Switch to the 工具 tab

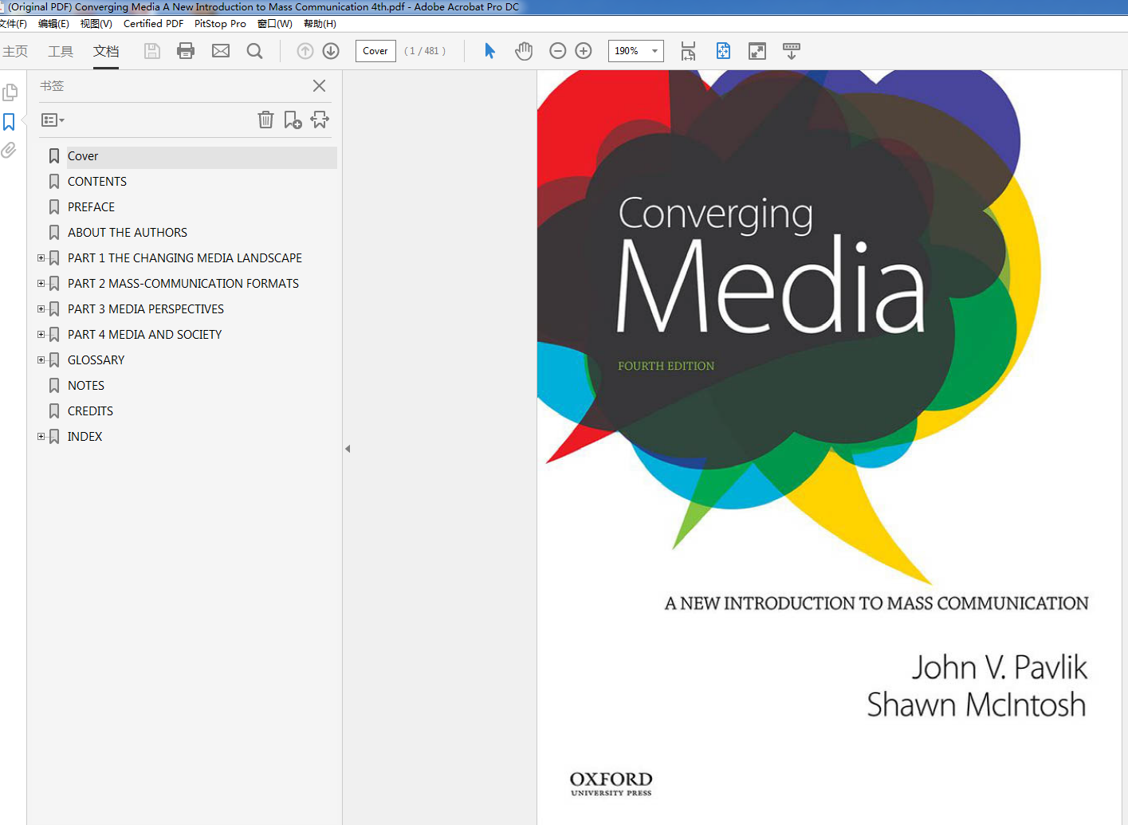point(61,51)
